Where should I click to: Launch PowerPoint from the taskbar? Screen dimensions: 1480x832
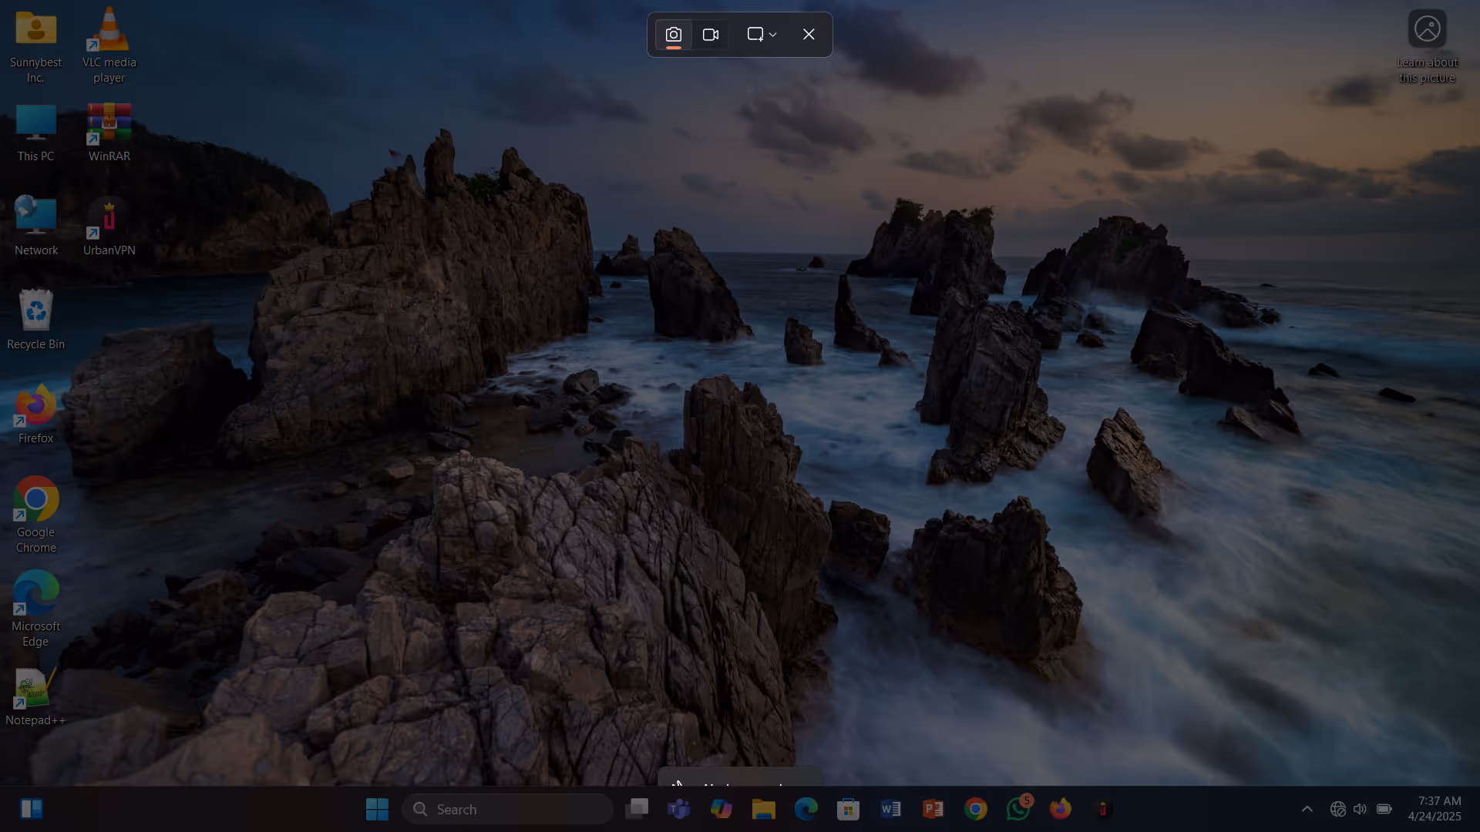pyautogui.click(x=933, y=809)
